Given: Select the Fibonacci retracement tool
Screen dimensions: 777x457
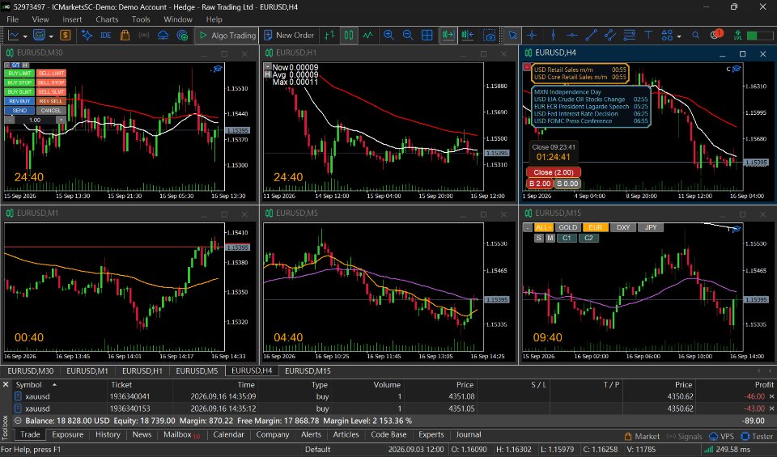Looking at the screenshot, I should click(x=630, y=35).
